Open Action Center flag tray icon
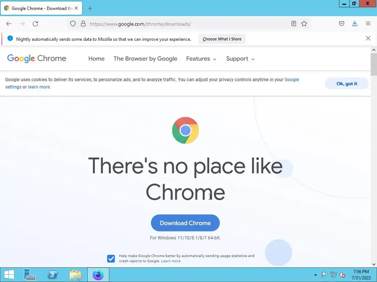 [324, 275]
